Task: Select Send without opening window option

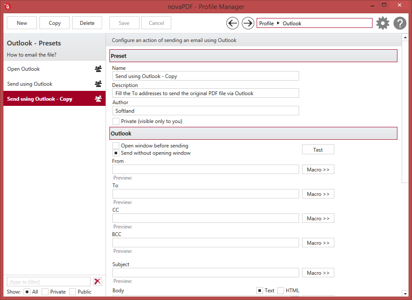Action: (115, 153)
